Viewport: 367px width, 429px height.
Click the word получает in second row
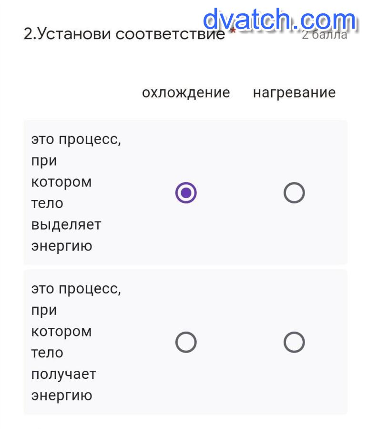(63, 374)
